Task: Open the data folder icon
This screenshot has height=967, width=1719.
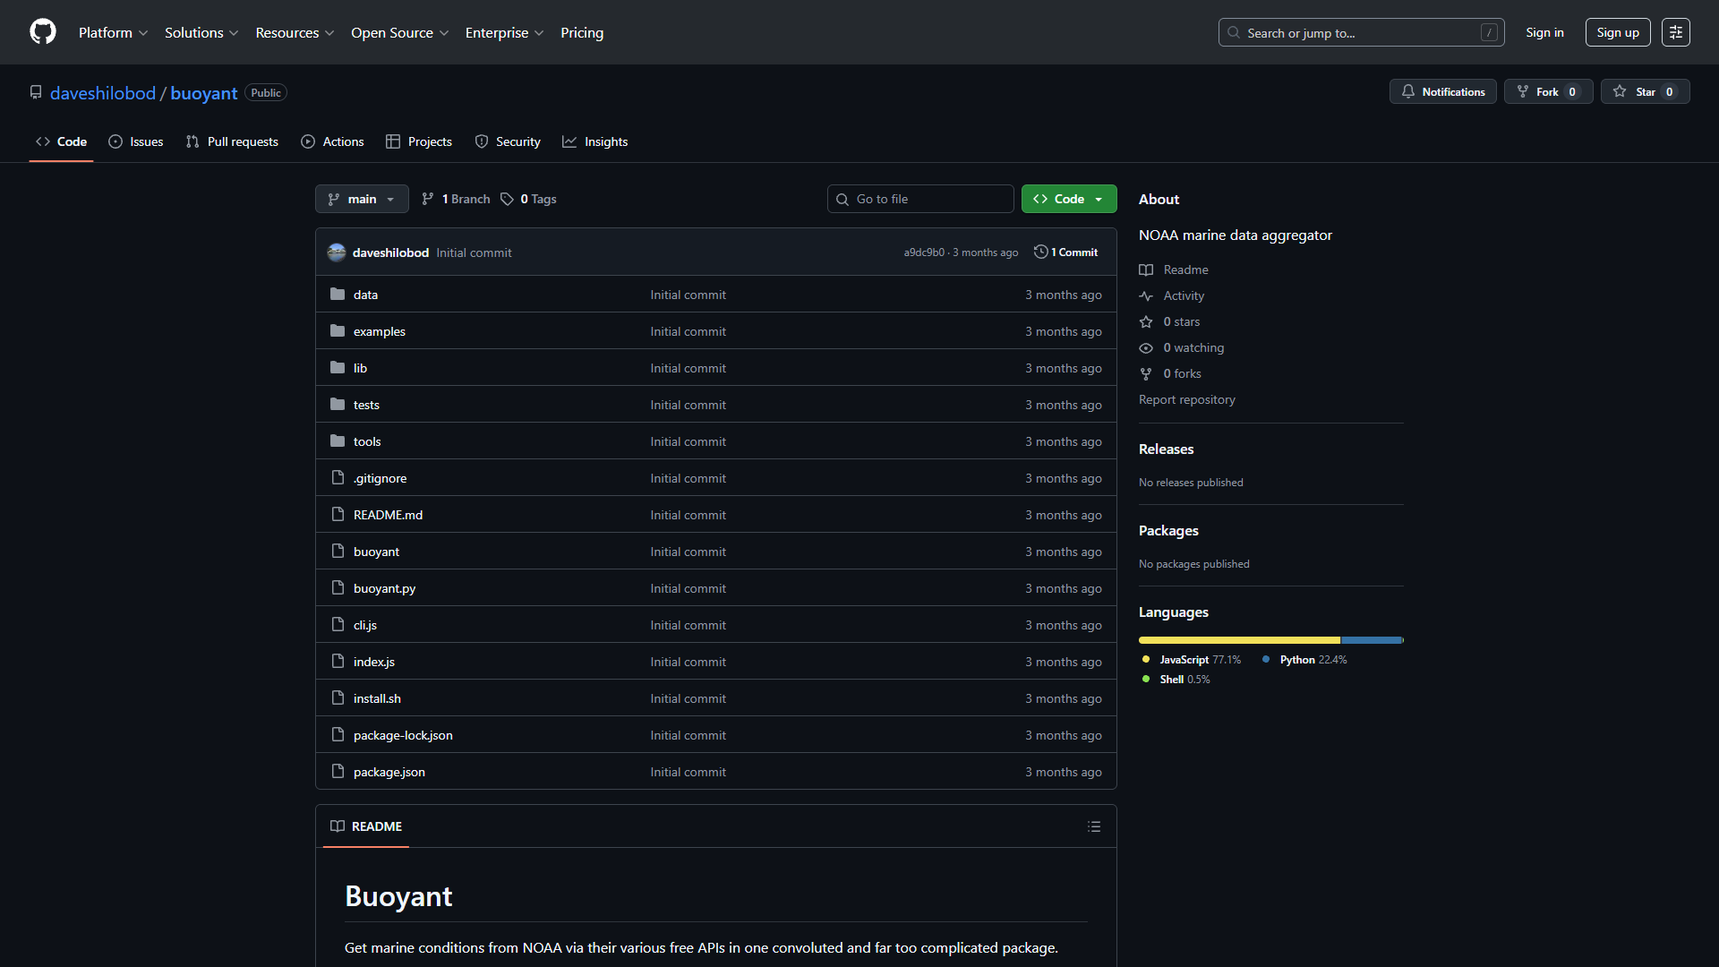Action: pos(338,295)
